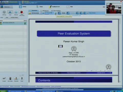The image size is (123, 92).
Task: Click the Stop session icon
Action: click(10, 12)
